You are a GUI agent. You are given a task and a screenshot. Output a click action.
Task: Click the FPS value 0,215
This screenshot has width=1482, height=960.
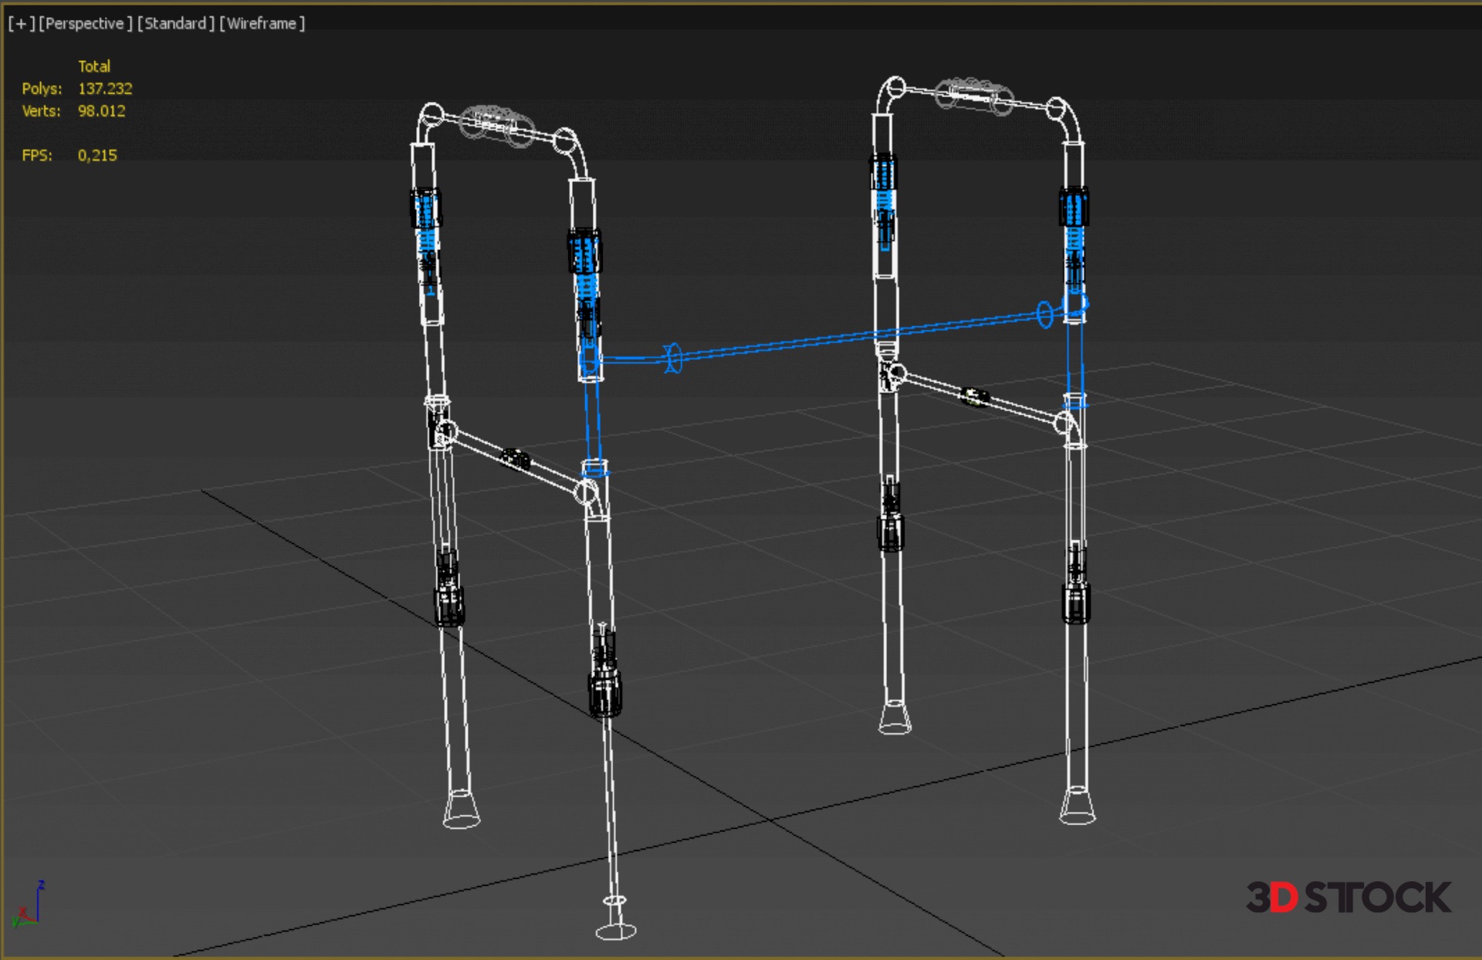97,155
